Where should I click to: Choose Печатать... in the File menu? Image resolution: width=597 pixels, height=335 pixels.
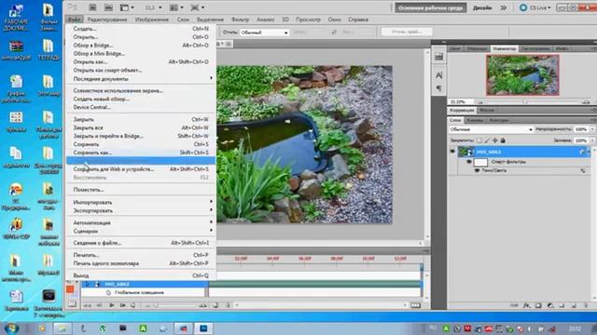[141, 255]
